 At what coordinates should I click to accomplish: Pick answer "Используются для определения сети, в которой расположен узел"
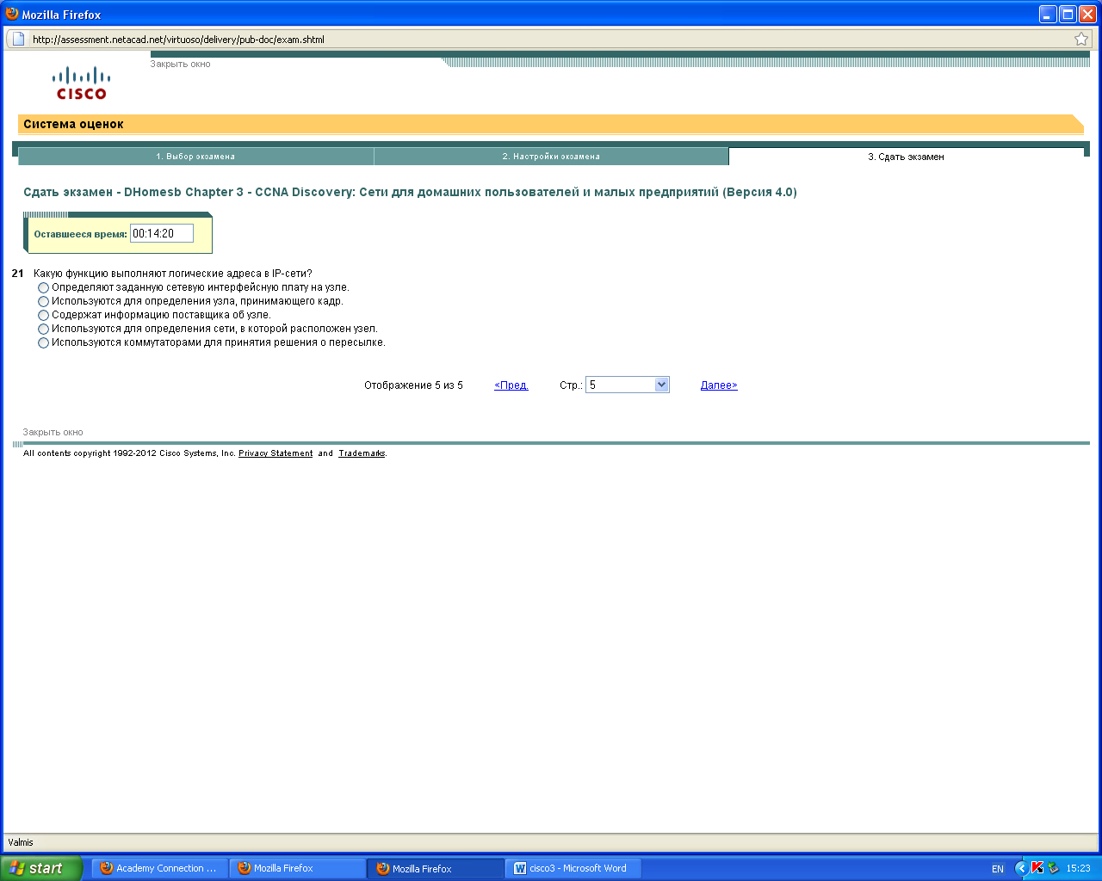[x=43, y=330]
